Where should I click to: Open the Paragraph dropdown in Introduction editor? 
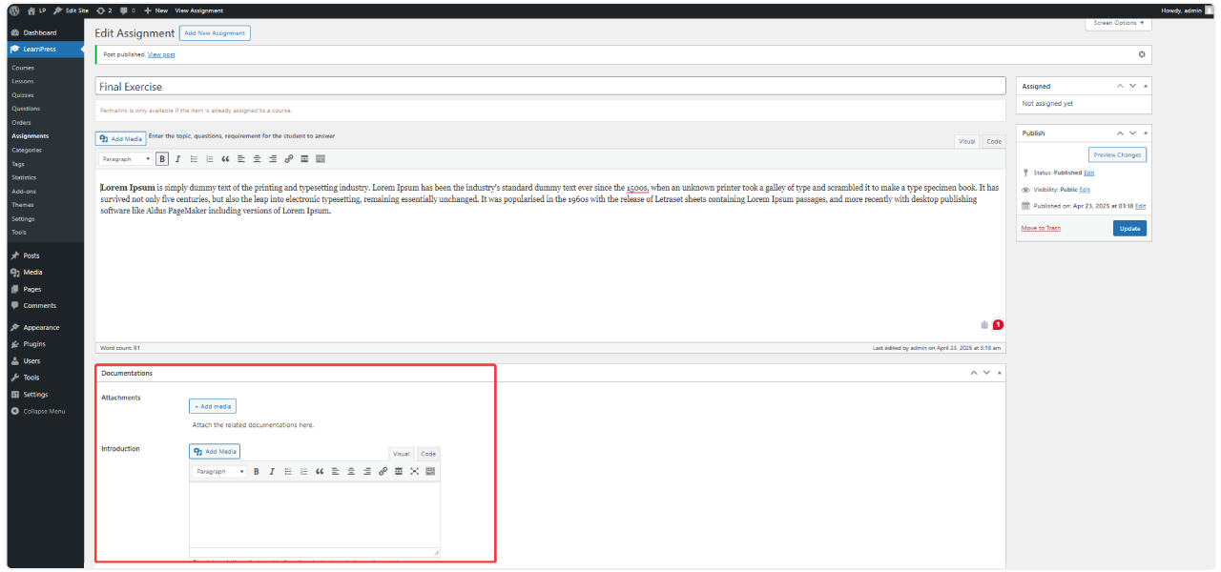click(x=219, y=472)
